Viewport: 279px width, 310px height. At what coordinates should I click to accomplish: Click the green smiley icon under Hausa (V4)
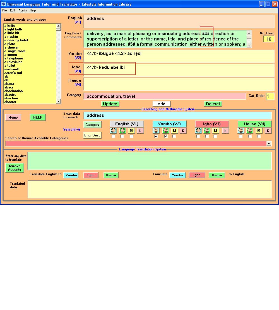point(250,131)
